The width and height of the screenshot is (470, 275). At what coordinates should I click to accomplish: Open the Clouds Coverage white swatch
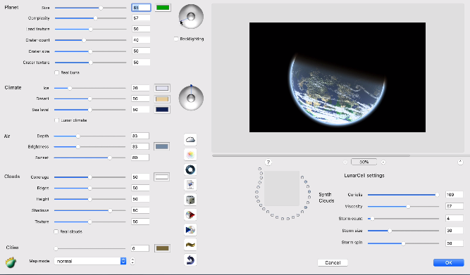point(162,177)
